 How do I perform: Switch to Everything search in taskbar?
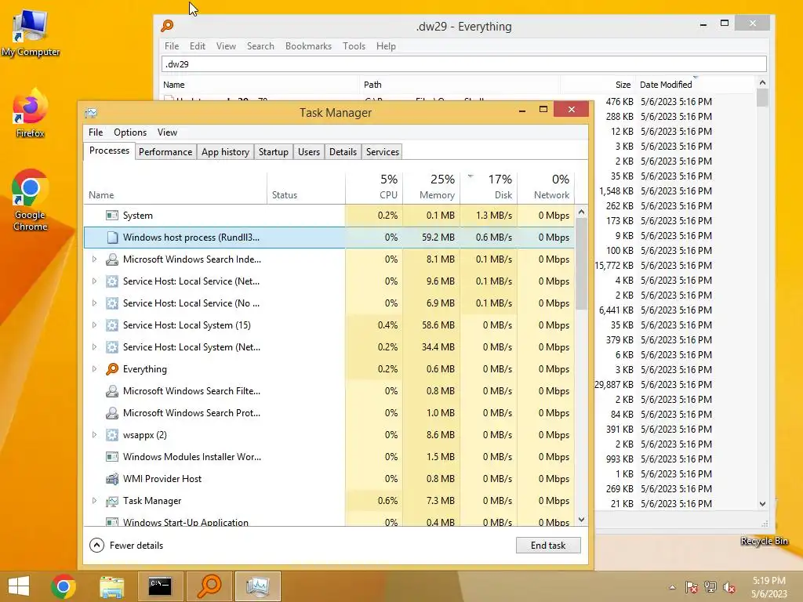[209, 586]
